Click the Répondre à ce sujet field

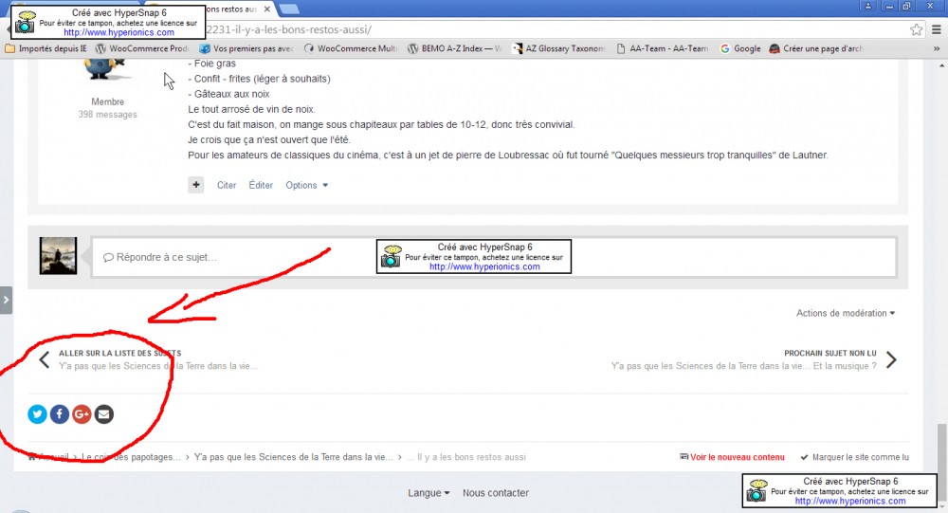(493, 257)
